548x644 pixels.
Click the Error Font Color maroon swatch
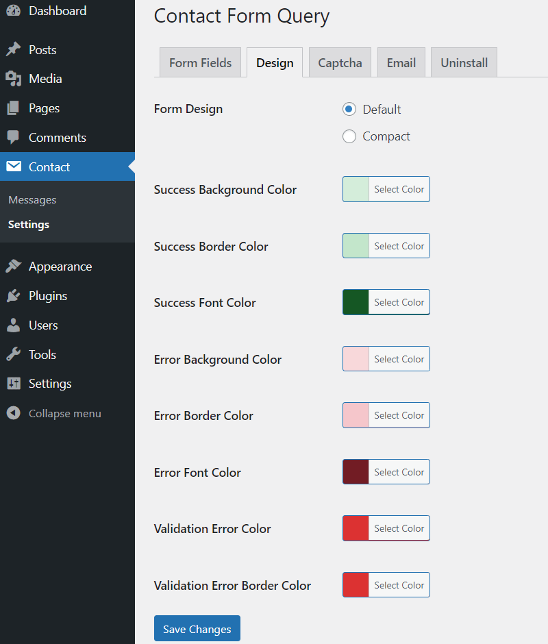356,472
